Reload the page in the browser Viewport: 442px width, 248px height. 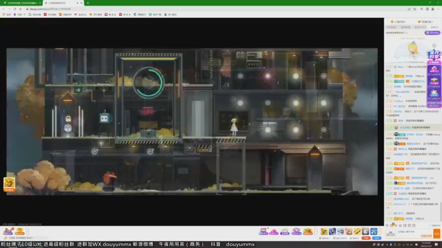pos(15,9)
